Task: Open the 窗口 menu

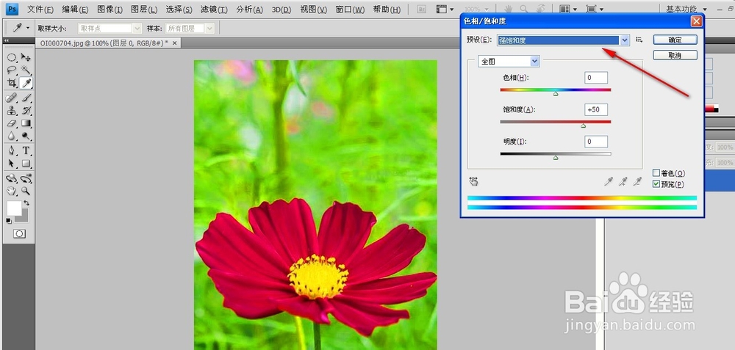Action: (350, 10)
